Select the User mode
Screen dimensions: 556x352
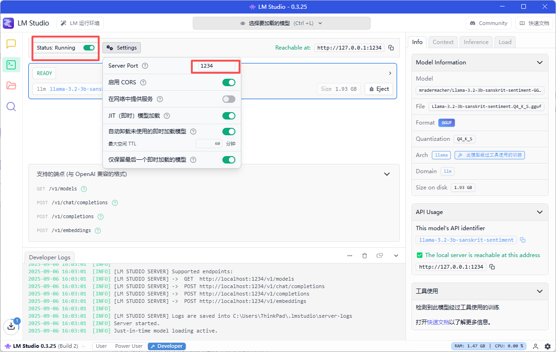101,346
